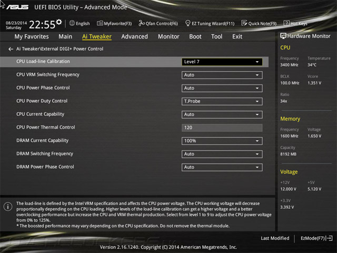Click the Qfan Control fan icon
The image size is (337, 253).
tap(142, 23)
